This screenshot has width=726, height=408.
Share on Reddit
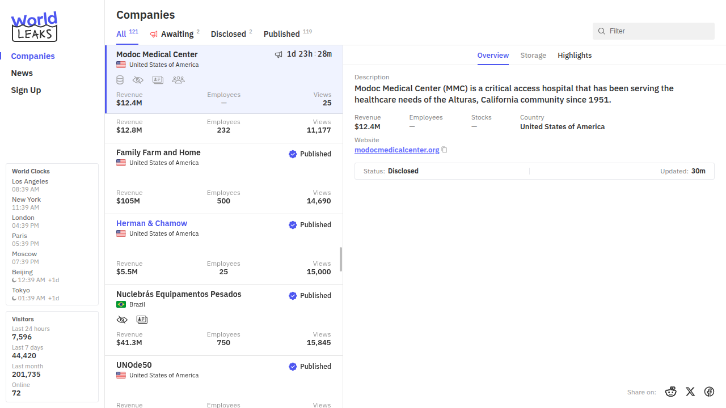coord(671,392)
